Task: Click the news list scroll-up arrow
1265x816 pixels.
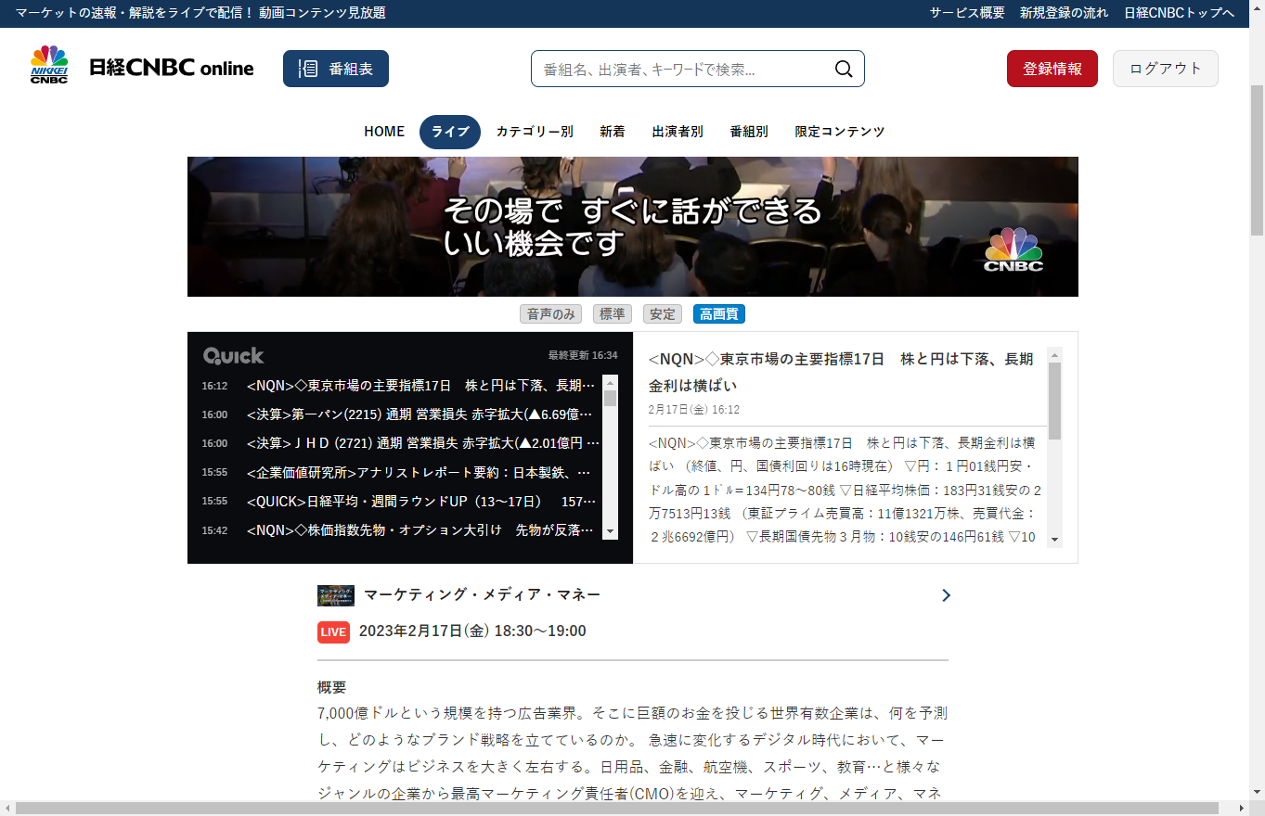Action: [610, 382]
